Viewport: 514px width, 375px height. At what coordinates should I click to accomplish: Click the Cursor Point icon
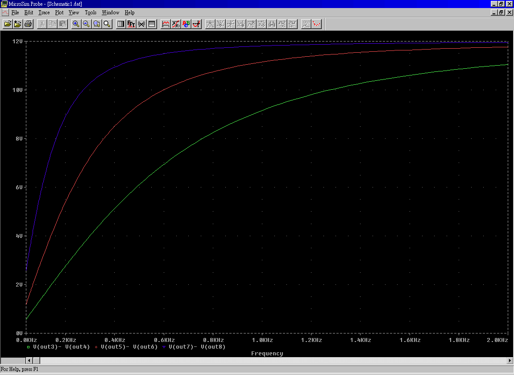click(261, 24)
